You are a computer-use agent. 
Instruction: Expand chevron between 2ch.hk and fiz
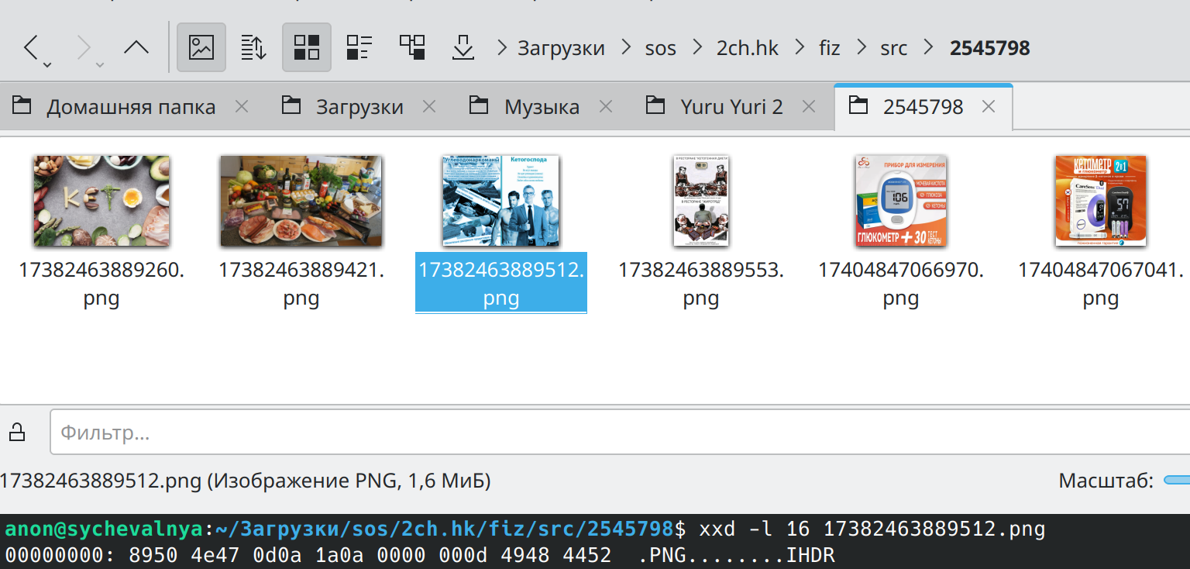[799, 48]
